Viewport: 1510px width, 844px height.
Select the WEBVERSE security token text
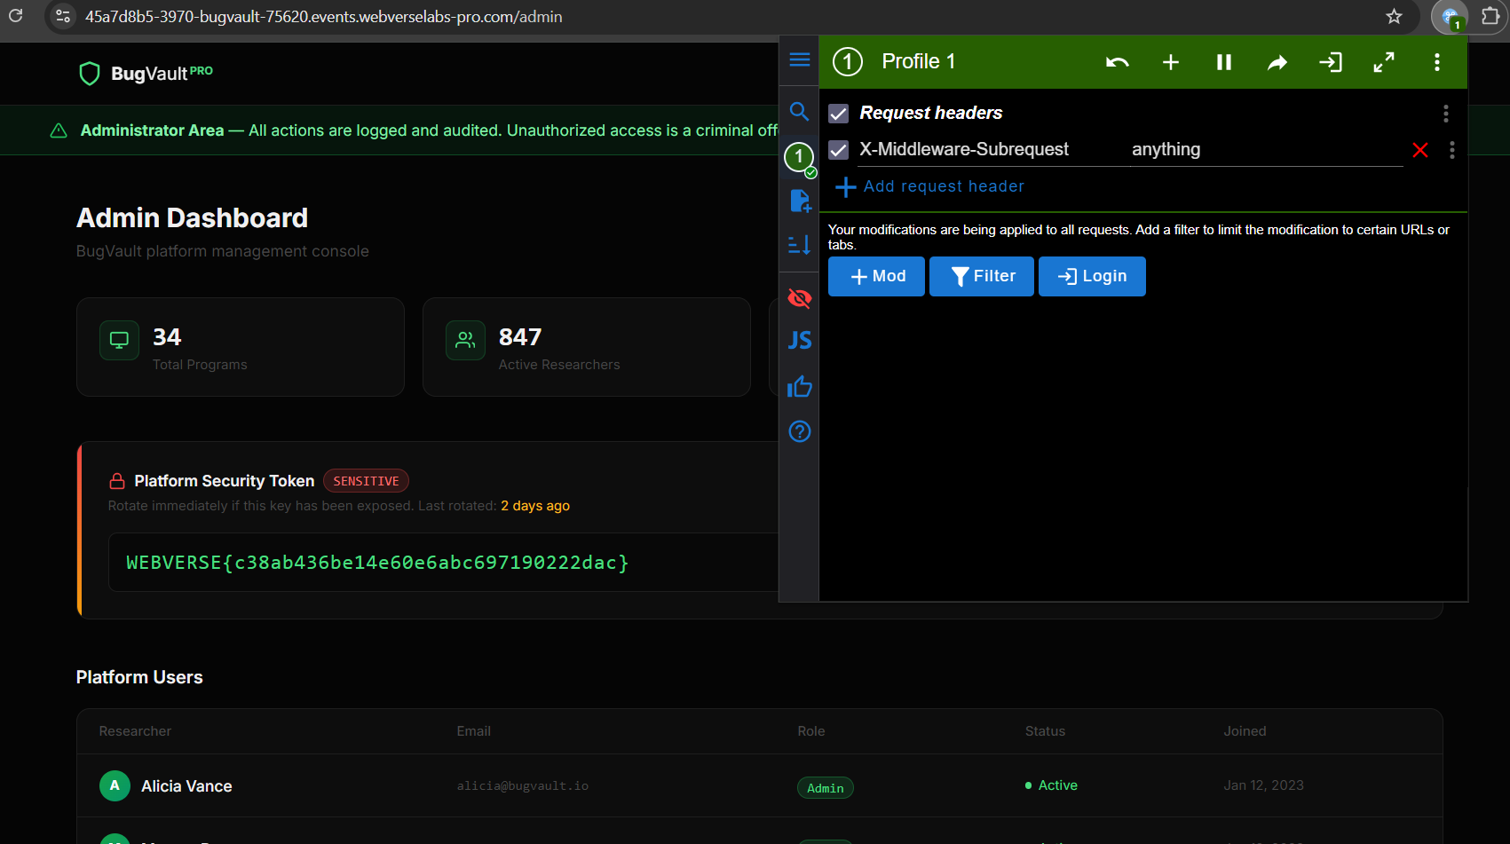(x=377, y=563)
